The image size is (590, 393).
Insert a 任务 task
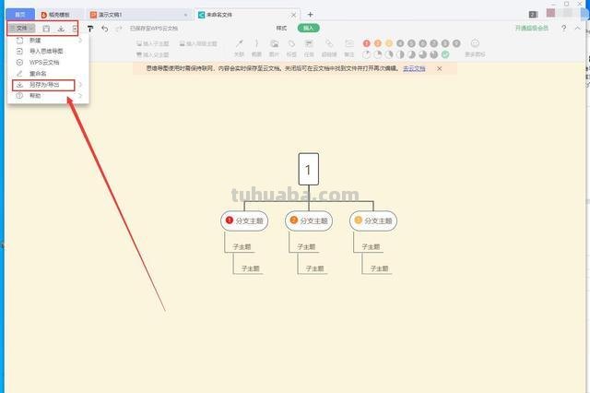click(x=309, y=48)
